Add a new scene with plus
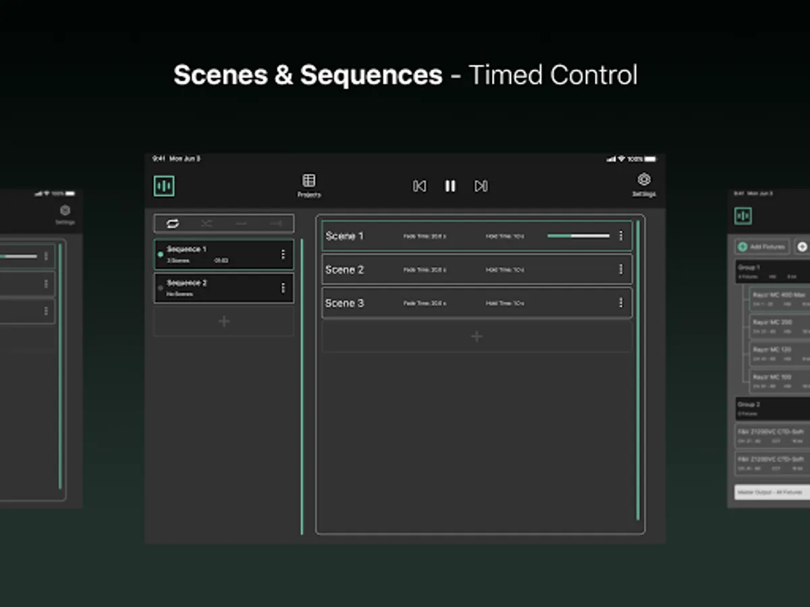This screenshot has height=607, width=810. click(x=477, y=337)
